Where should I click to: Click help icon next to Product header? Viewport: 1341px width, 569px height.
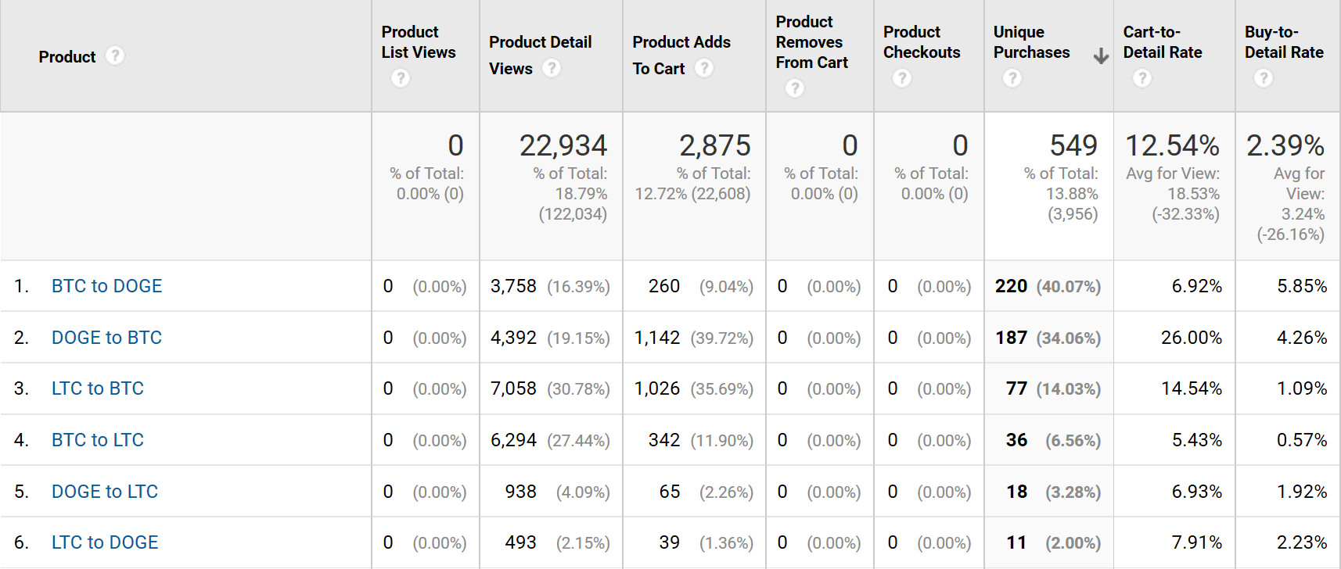[x=115, y=56]
